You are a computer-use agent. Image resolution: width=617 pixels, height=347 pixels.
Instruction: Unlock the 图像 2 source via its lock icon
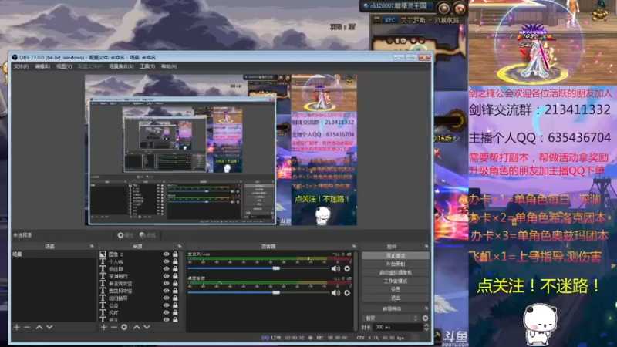pyautogui.click(x=175, y=254)
